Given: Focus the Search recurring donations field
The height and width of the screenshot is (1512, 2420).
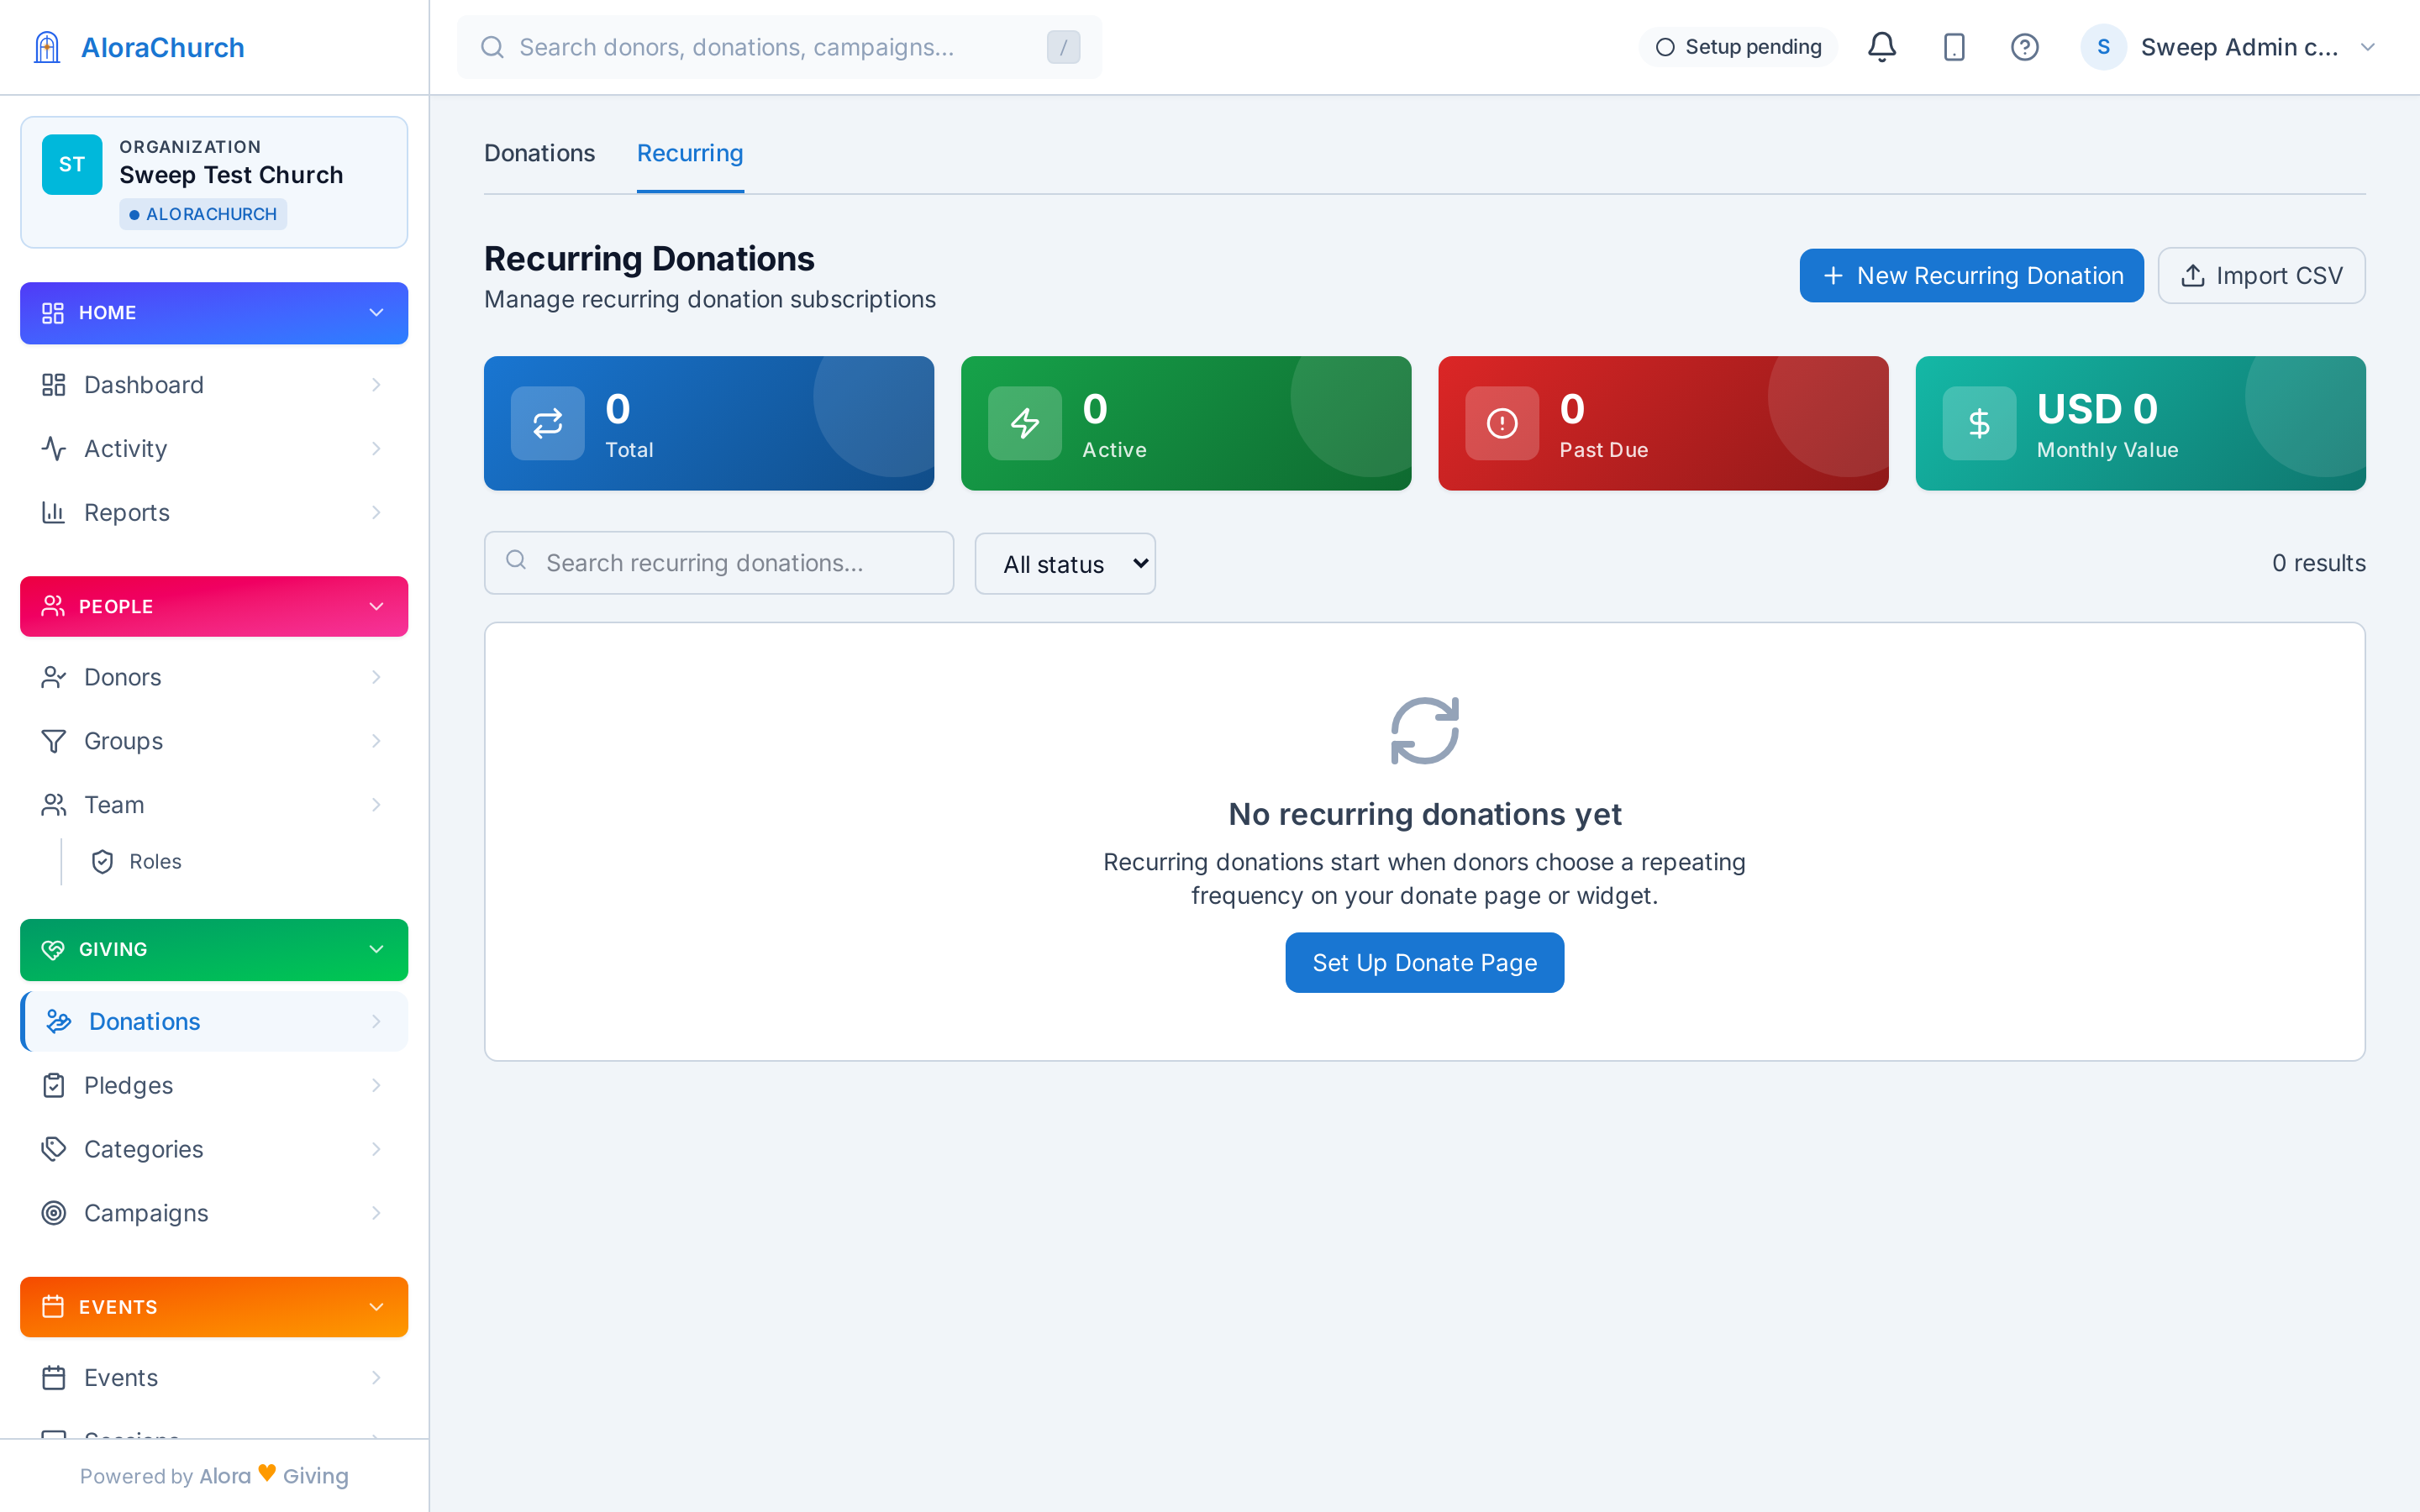Looking at the screenshot, I should click(719, 563).
